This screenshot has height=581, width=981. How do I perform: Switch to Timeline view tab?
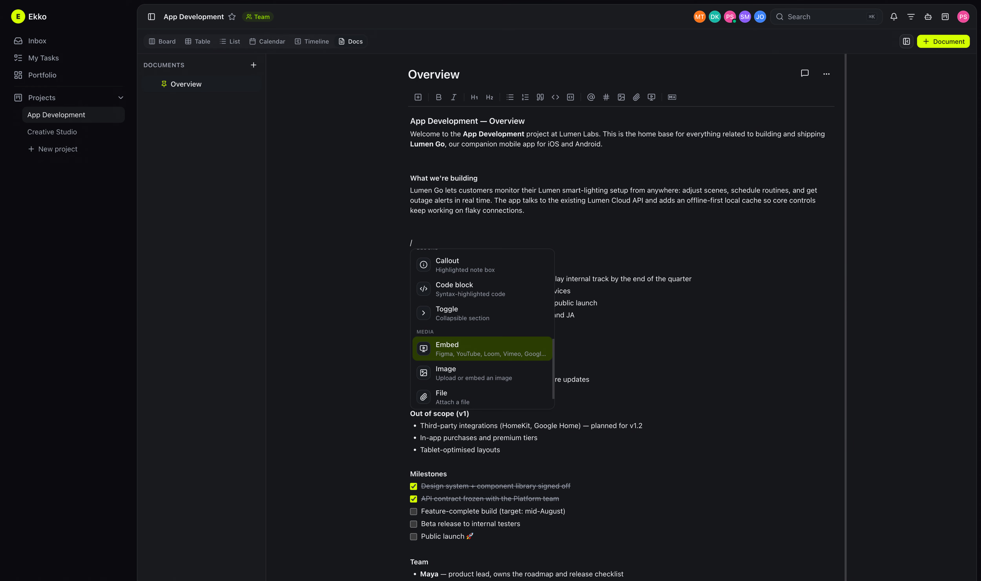tap(312, 41)
